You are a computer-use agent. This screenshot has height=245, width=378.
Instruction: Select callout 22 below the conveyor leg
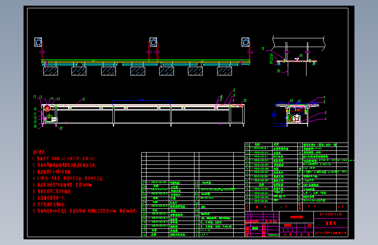tap(61, 129)
